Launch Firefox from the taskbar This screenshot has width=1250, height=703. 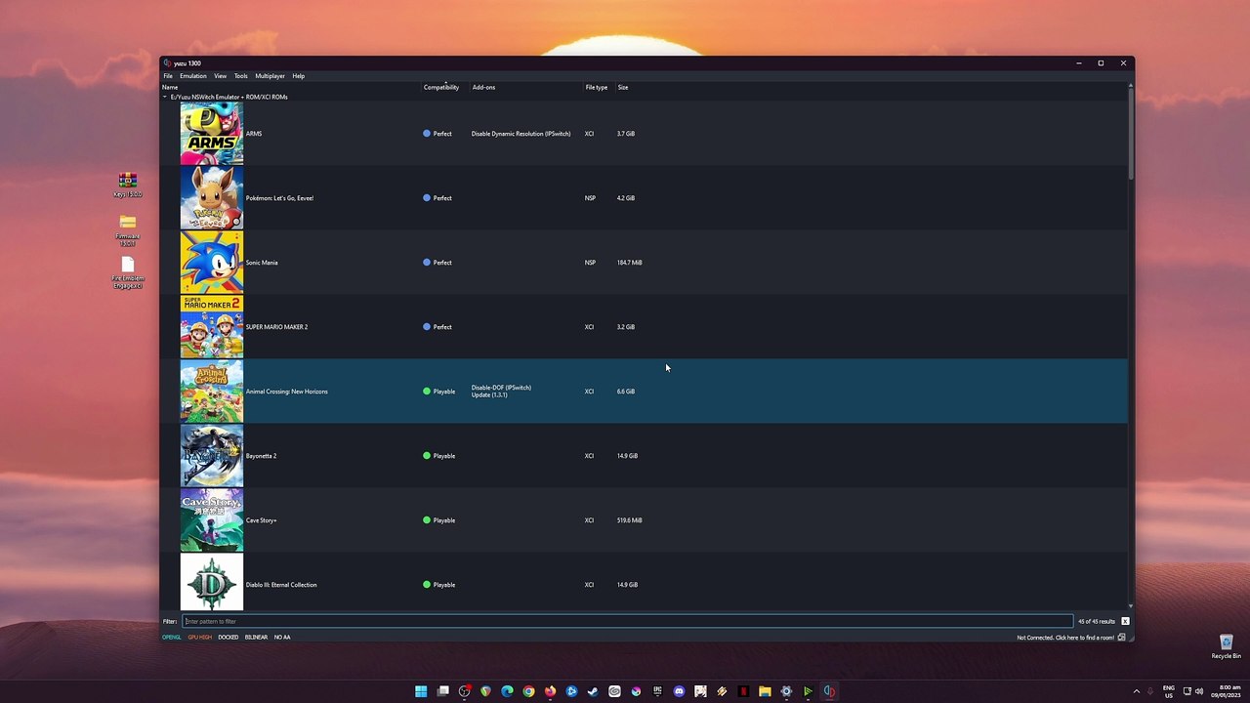coord(550,691)
